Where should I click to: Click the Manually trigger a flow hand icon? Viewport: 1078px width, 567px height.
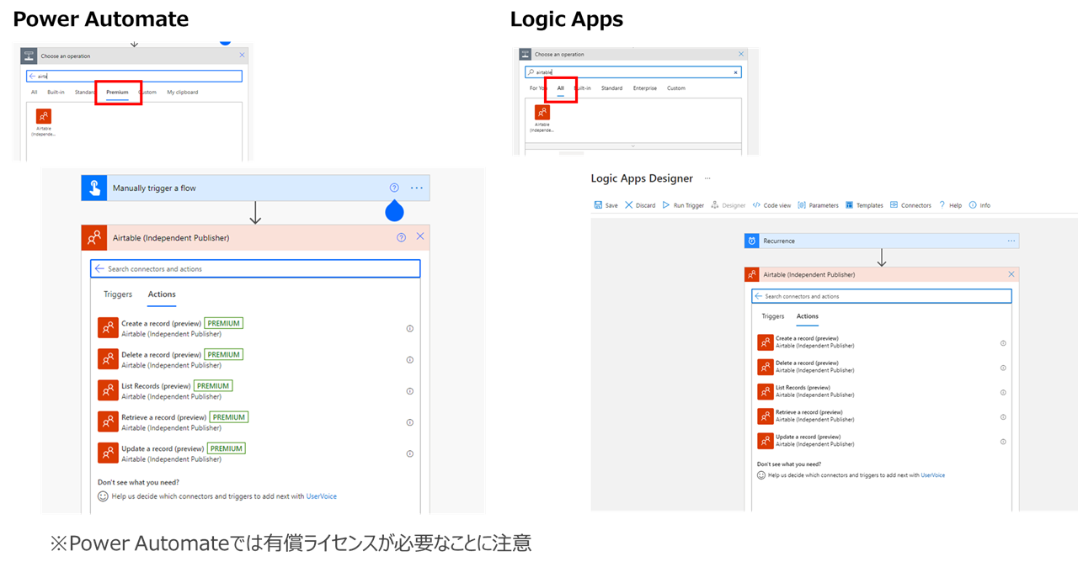[94, 188]
